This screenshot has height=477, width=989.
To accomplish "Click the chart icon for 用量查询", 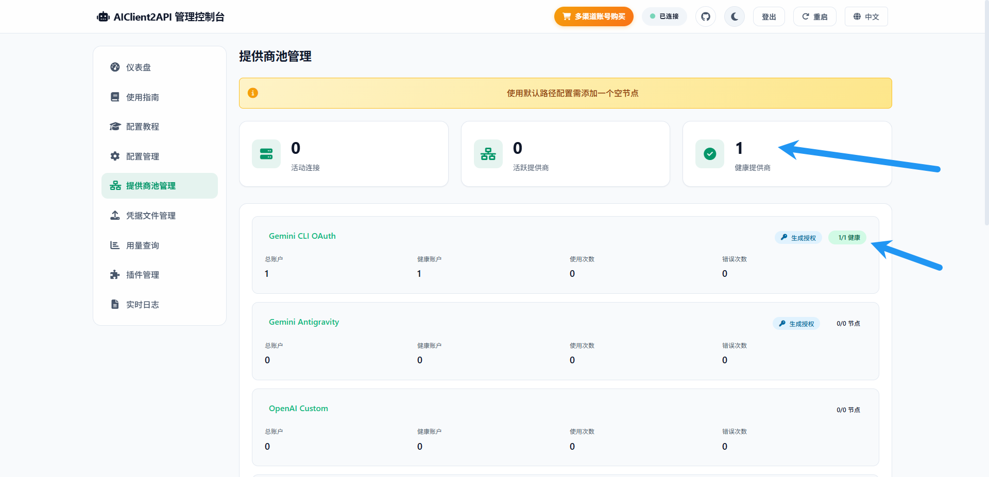I will 115,245.
